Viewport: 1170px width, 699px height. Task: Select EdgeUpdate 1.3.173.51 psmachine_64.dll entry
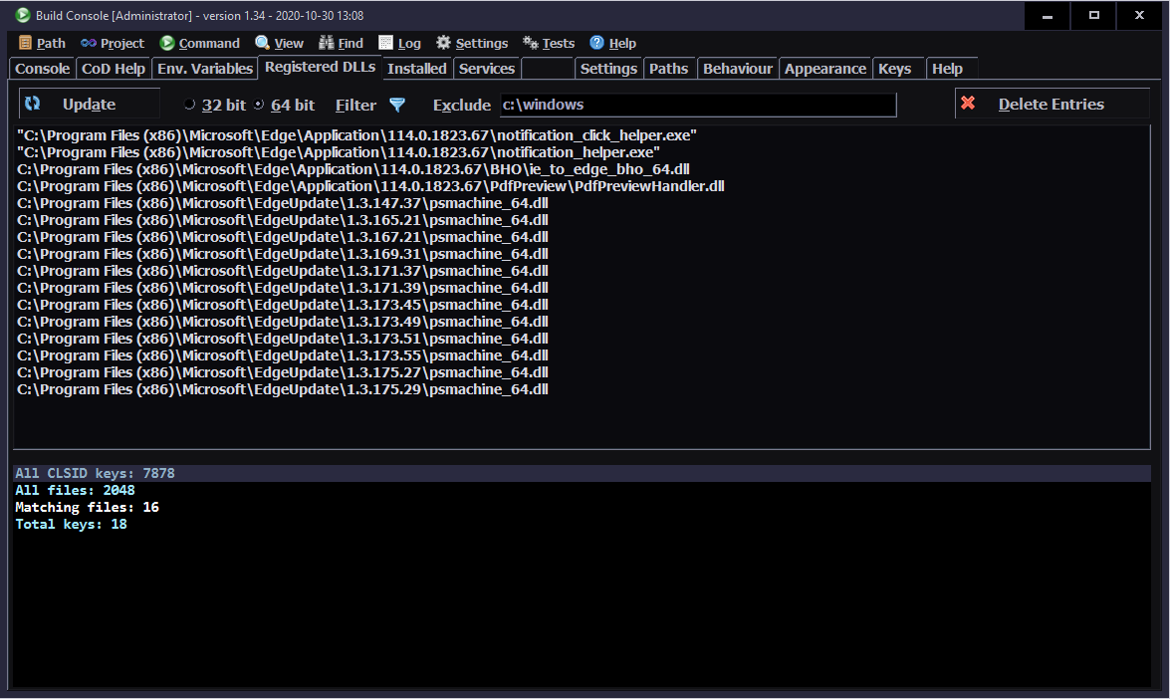click(283, 338)
